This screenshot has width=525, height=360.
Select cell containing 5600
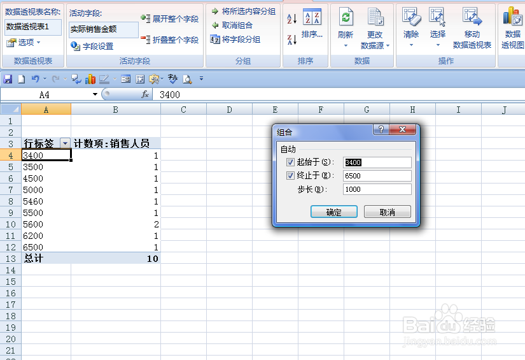click(x=46, y=224)
